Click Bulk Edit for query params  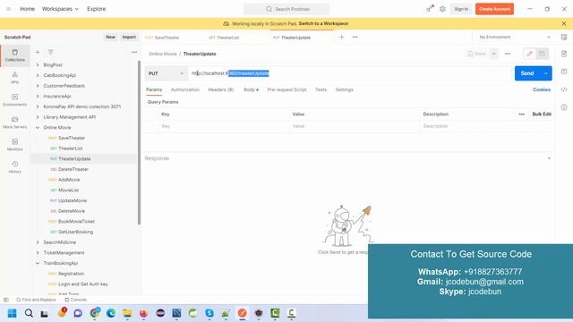coord(542,114)
